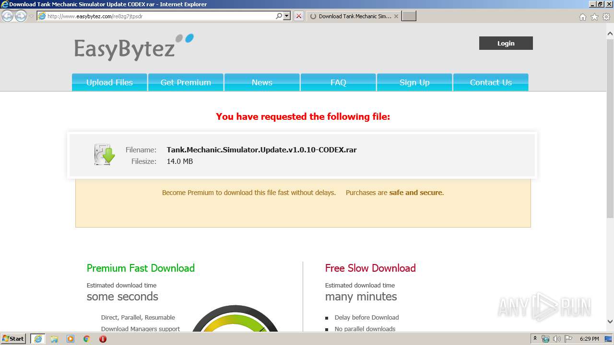Go forward with the browser Forward arrow
The width and height of the screenshot is (614, 345).
pos(21,16)
